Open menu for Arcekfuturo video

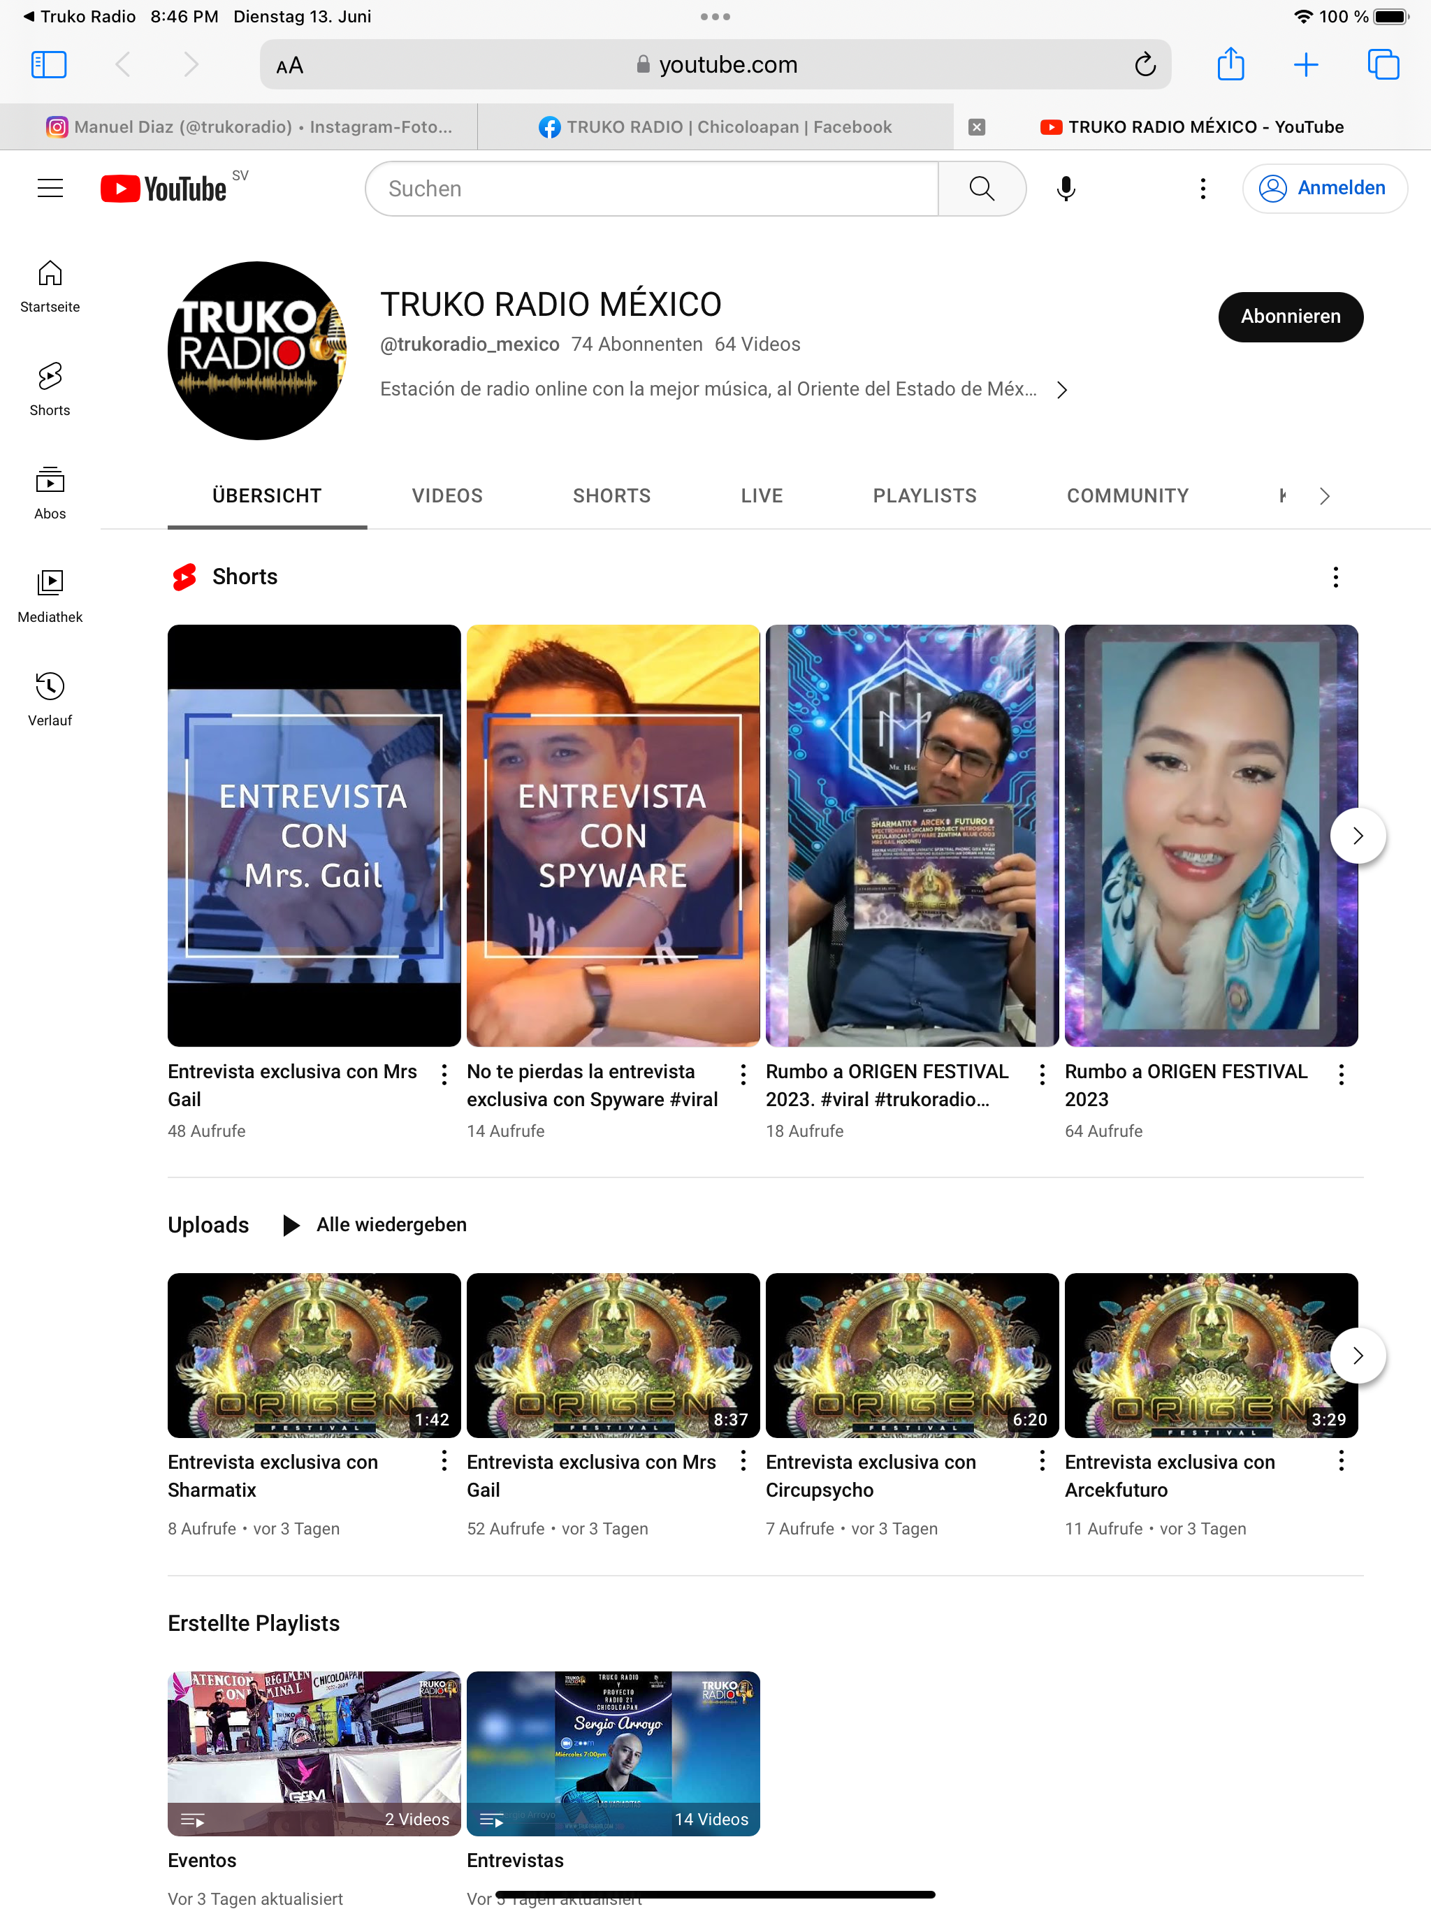pos(1340,1461)
